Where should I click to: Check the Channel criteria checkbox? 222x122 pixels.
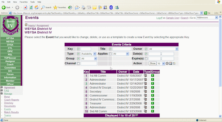[x=78, y=63]
